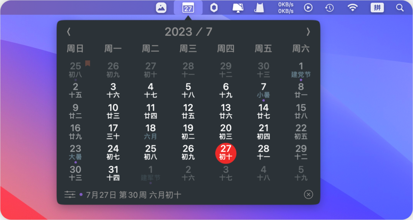
Task: Select July 29 十二
Action: [301, 153]
